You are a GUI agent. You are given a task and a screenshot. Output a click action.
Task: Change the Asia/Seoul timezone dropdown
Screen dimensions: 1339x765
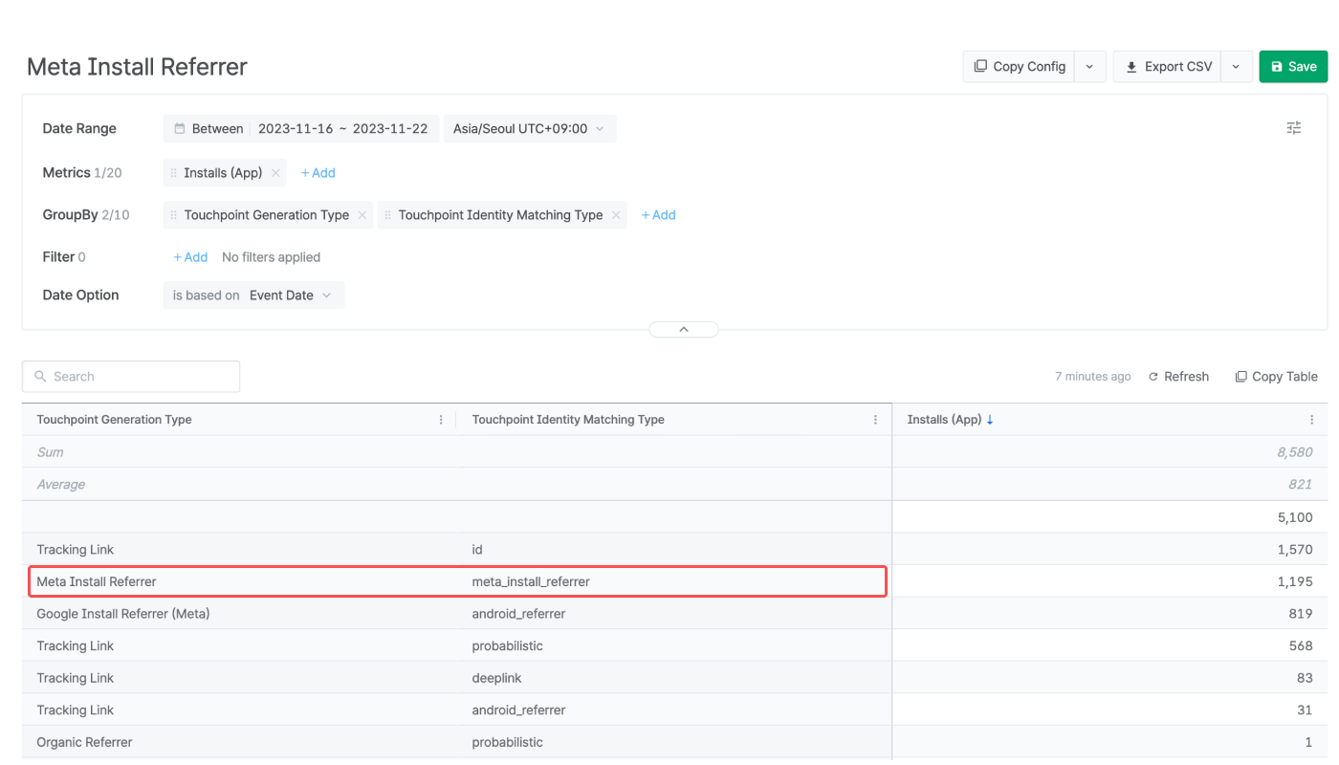530,129
